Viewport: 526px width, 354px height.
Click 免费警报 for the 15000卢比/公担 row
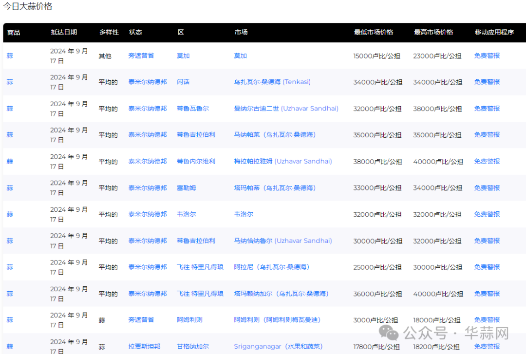coord(487,56)
